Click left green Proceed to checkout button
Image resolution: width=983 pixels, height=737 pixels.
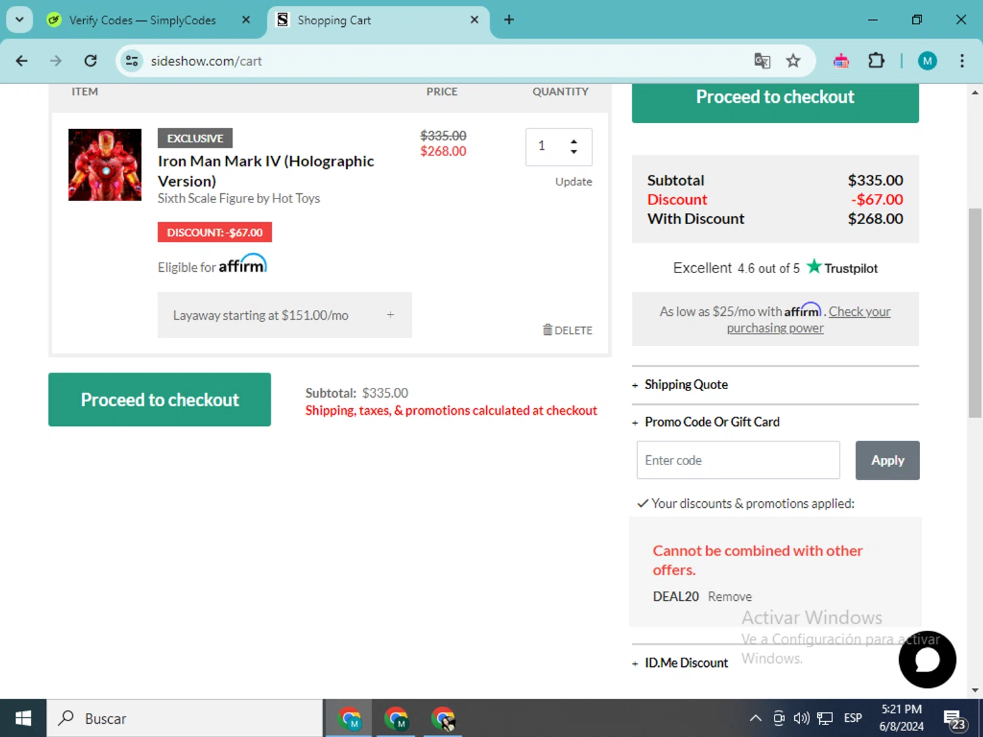tap(160, 400)
